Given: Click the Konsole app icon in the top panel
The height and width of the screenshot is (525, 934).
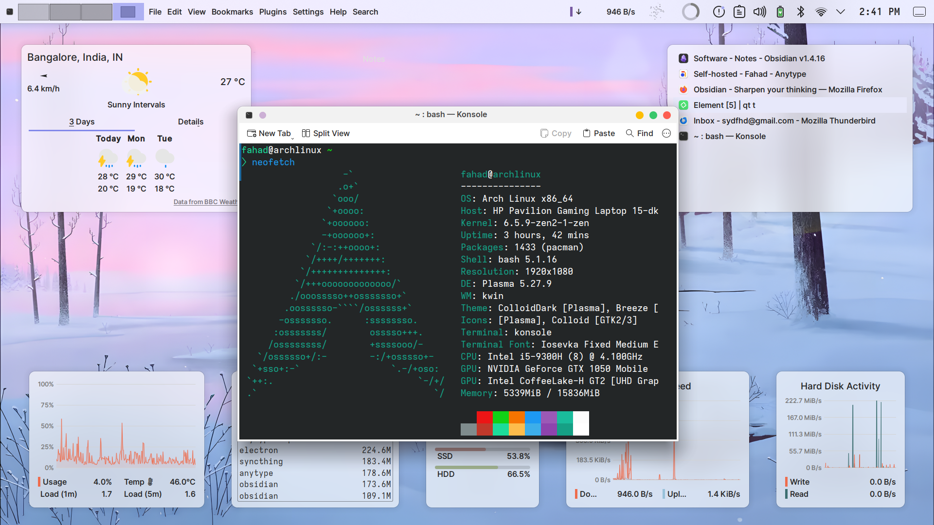Looking at the screenshot, I should coord(9,12).
